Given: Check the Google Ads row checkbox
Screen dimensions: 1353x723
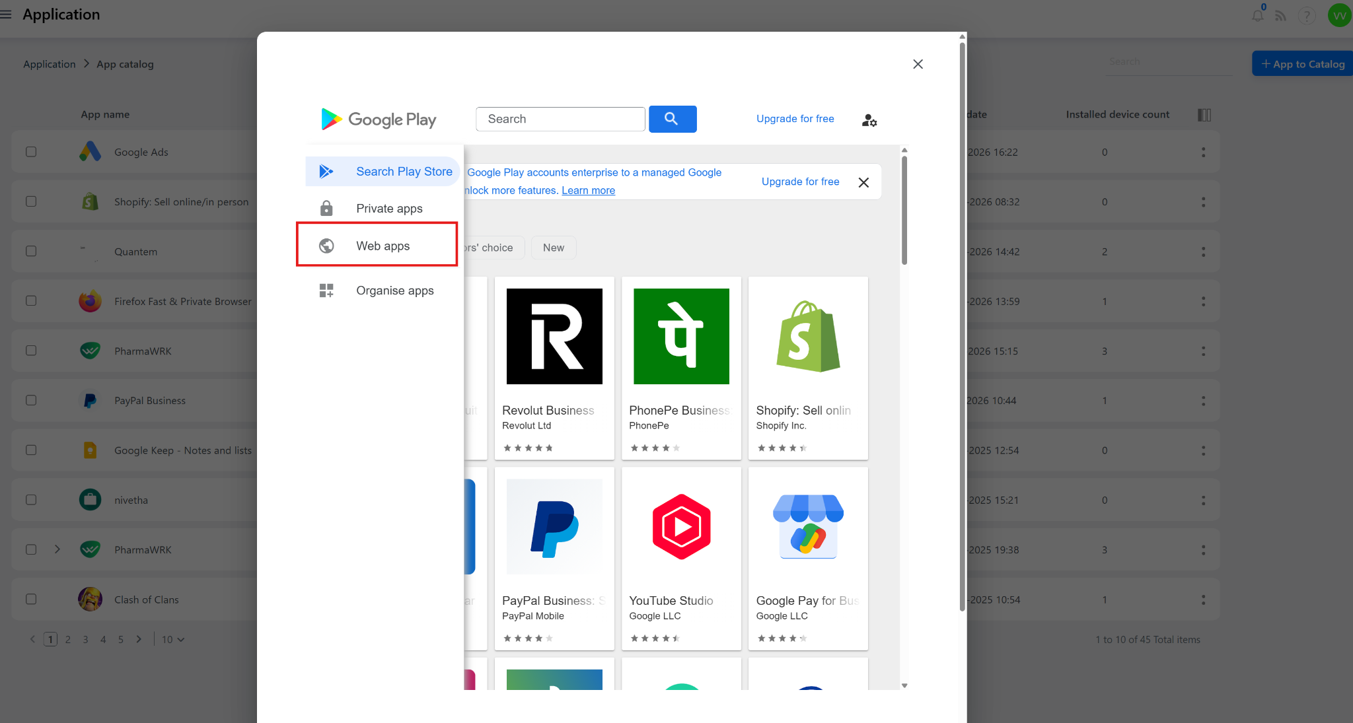Looking at the screenshot, I should click(31, 152).
